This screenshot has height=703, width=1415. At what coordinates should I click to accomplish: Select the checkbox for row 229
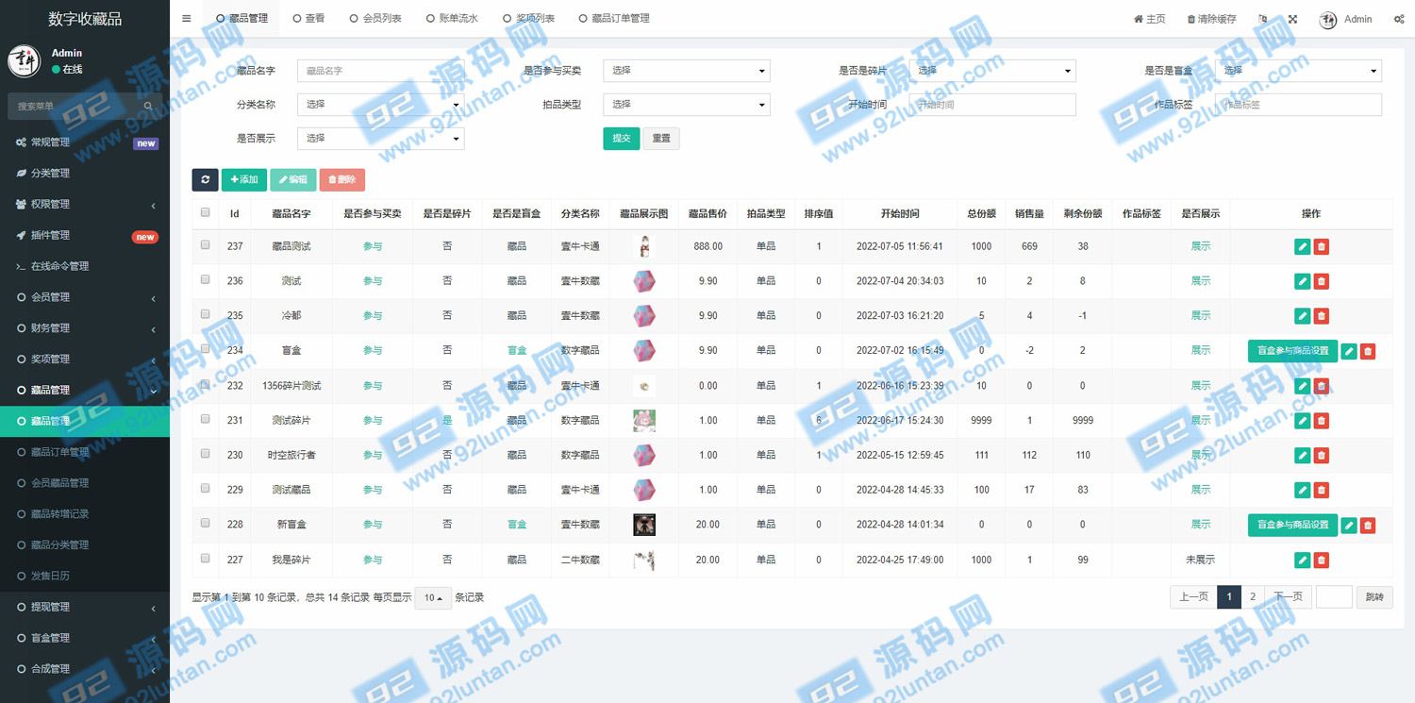coord(206,489)
